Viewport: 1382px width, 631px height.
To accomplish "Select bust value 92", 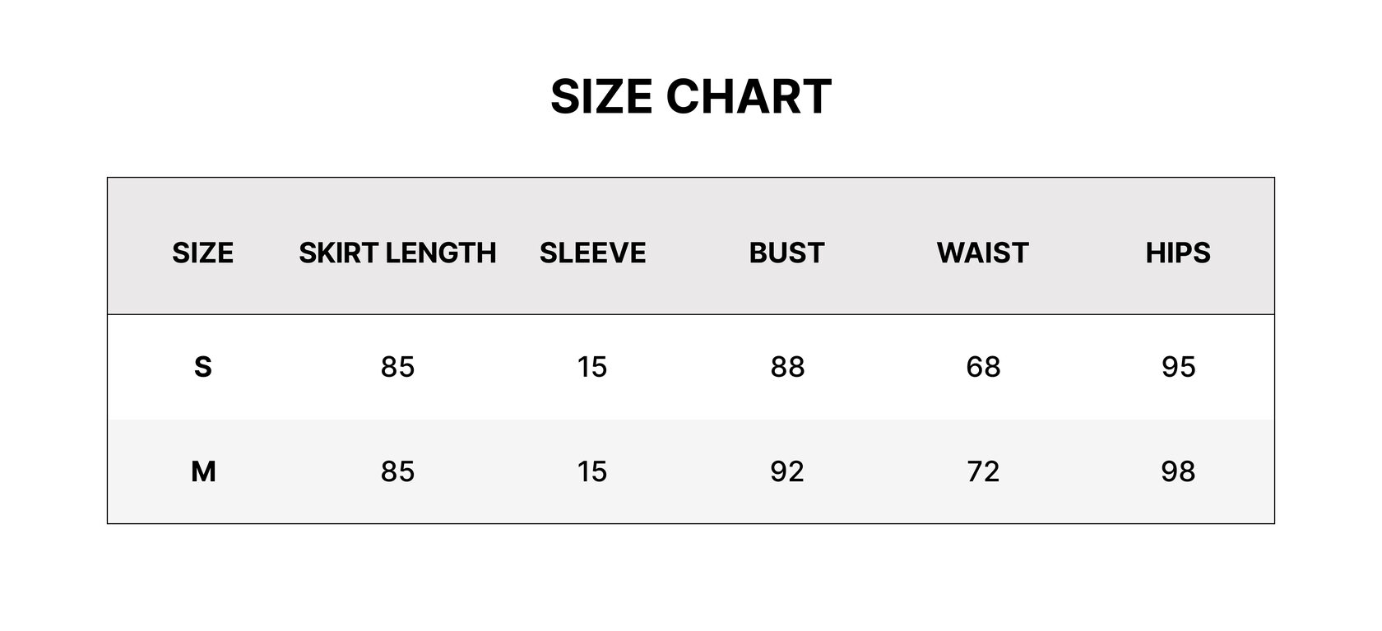I will click(x=787, y=471).
